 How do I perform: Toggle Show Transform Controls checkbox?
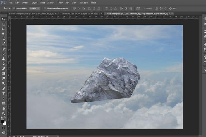[45, 8]
